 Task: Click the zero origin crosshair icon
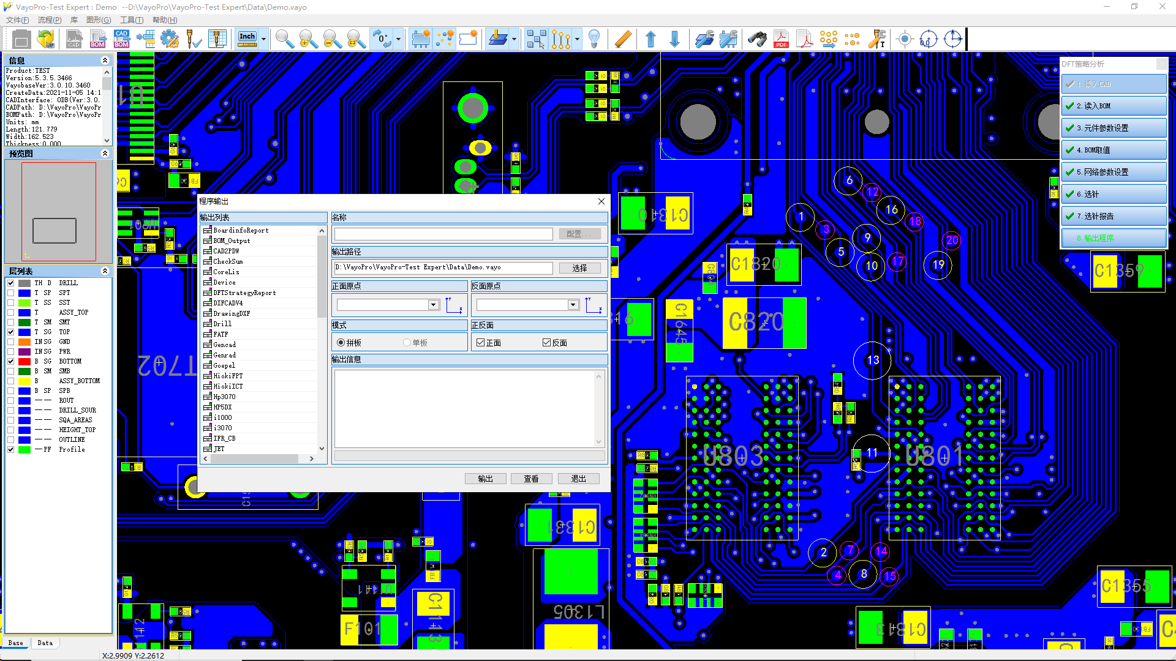[x=929, y=40]
